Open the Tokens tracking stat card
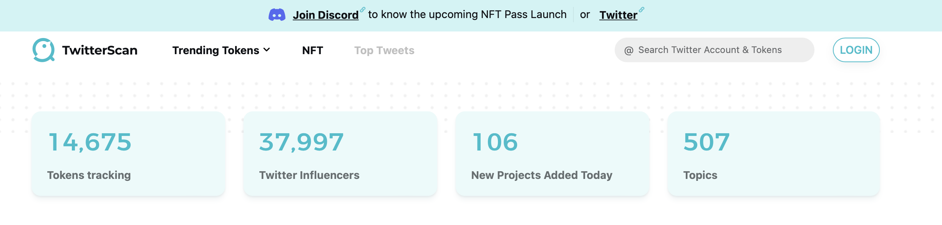 click(x=128, y=154)
